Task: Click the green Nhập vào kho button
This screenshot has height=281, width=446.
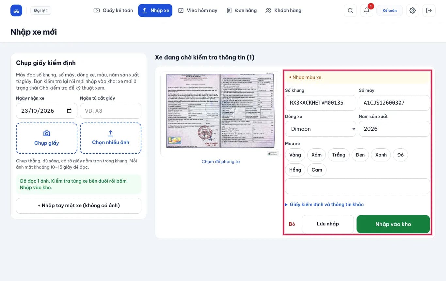Action: coord(393,224)
